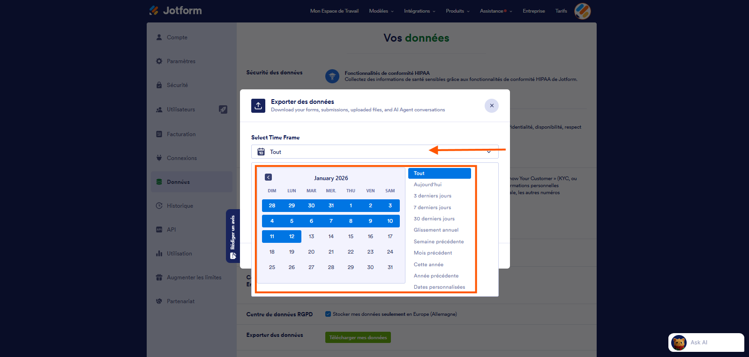Expand the Select Time Frame dropdown
749x357 pixels.
(375, 152)
